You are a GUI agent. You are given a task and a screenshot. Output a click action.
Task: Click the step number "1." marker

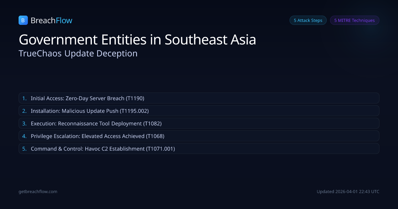pyautogui.click(x=24, y=98)
